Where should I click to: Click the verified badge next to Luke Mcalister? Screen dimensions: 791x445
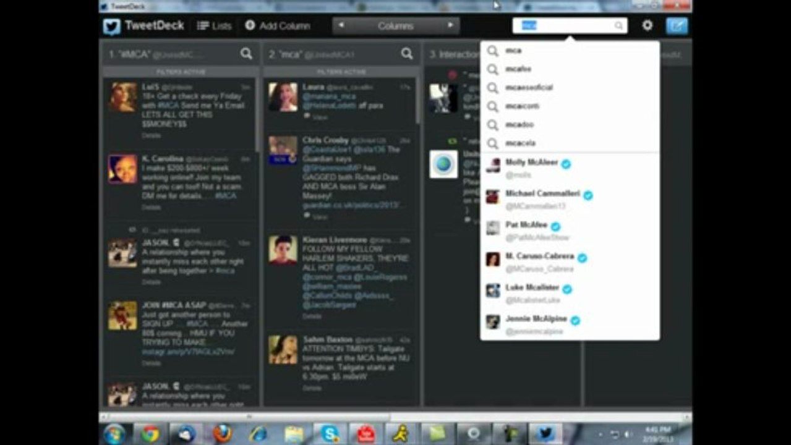tap(567, 289)
